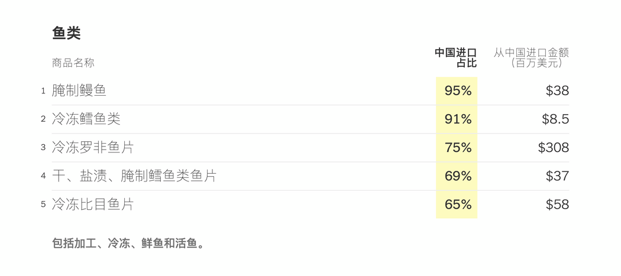
Task: Select the $8.5 import amount
Action: tap(555, 119)
